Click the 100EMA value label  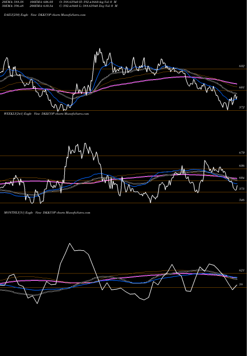[x=42, y=2]
